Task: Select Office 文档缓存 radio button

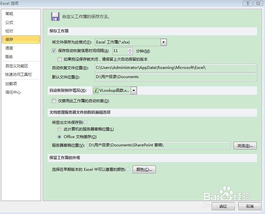Action: 59,137
